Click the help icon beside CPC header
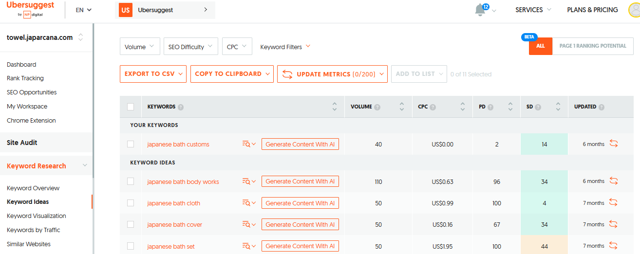The width and height of the screenshot is (640, 254). coord(433,107)
